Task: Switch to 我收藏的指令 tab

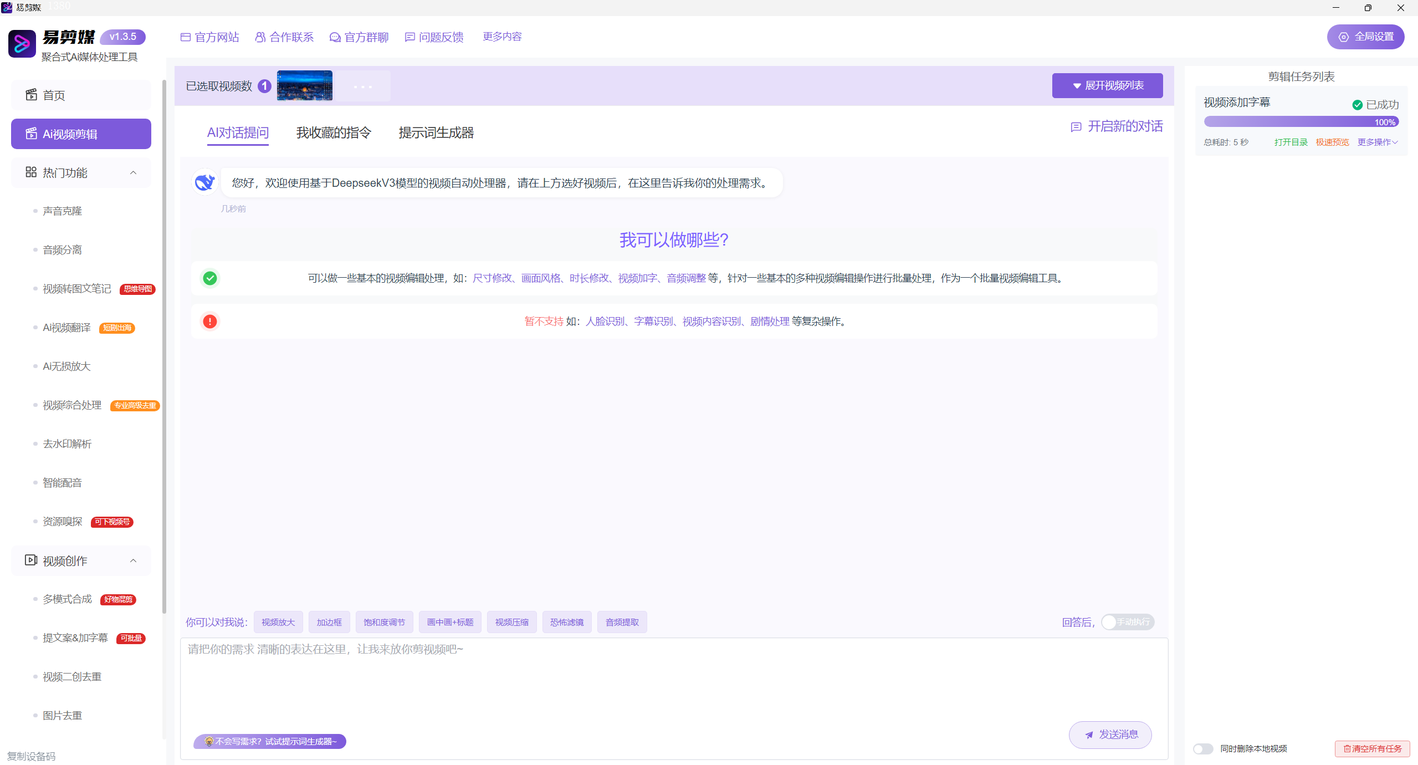Action: coord(334,133)
